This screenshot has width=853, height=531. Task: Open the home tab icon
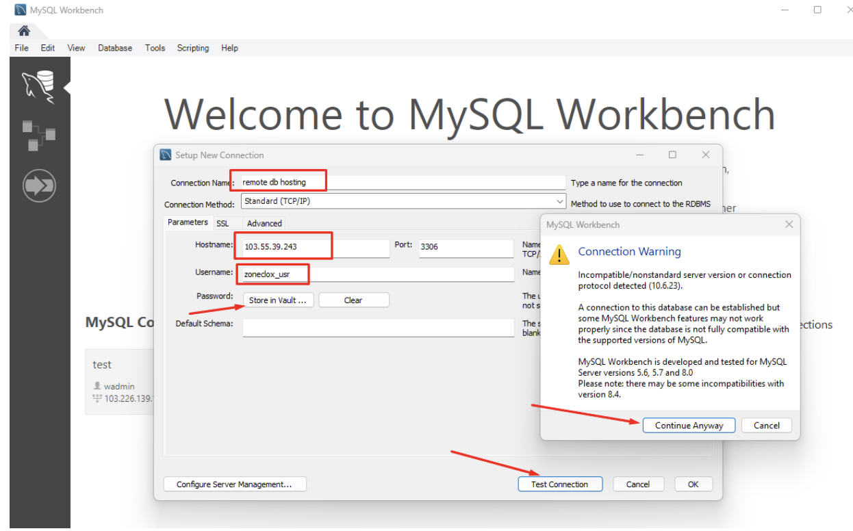24,31
